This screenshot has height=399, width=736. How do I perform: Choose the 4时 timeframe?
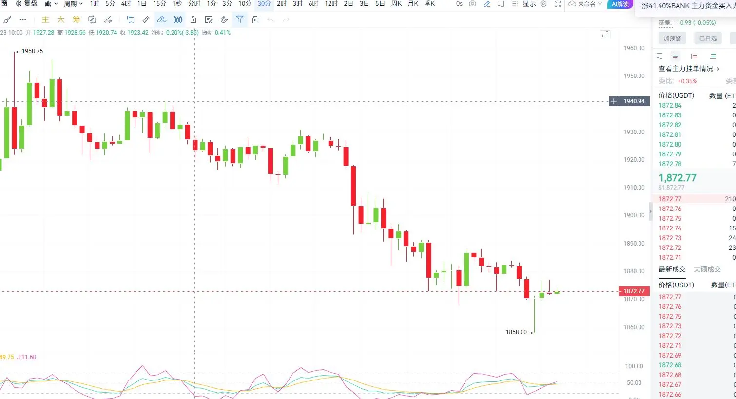pyautogui.click(x=126, y=4)
